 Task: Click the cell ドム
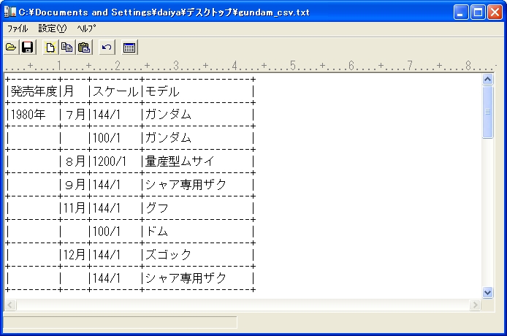tap(157, 232)
